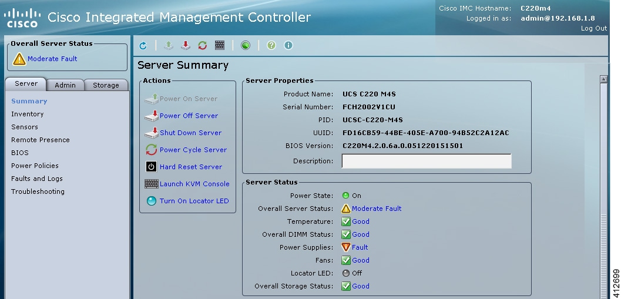621x299 pixels.
Task: Click the KVM Console toolbar keyboard icon
Action: [220, 45]
